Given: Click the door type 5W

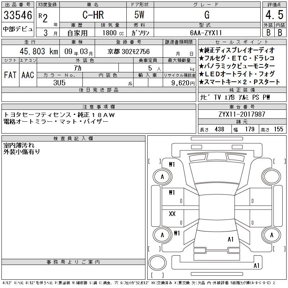Looking at the screenshot, I should [x=139, y=15].
